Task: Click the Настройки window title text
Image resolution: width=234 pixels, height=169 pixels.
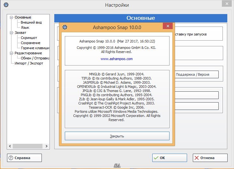Action: pos(117,5)
